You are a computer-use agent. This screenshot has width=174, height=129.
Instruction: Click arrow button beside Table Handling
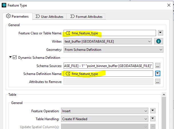[153, 118]
